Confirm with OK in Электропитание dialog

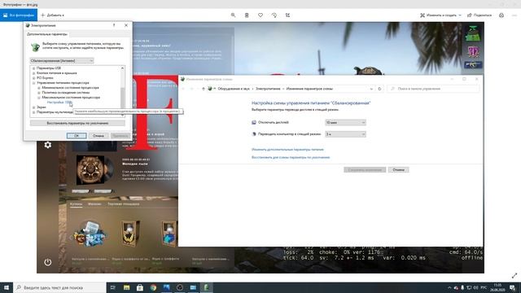click(x=77, y=136)
